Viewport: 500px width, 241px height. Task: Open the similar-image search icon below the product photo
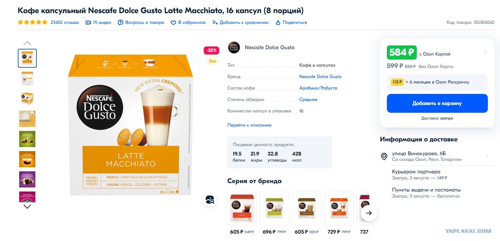210,200
